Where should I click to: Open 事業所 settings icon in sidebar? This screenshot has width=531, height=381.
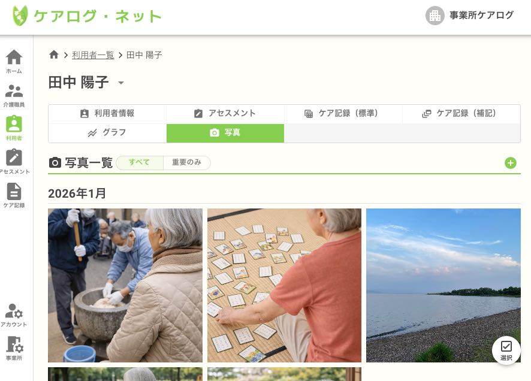click(14, 349)
